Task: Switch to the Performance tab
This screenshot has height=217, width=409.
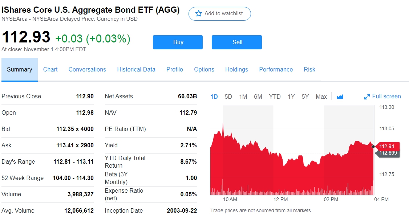Action: (276, 69)
